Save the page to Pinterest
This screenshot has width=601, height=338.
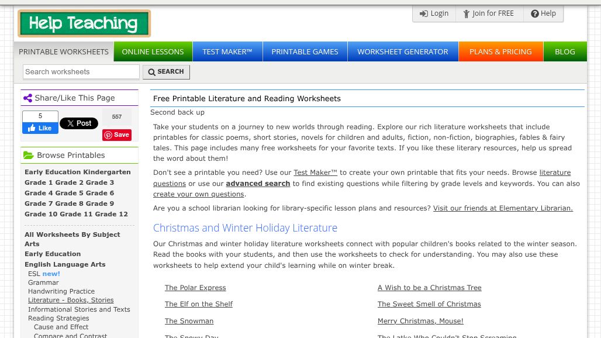click(116, 135)
